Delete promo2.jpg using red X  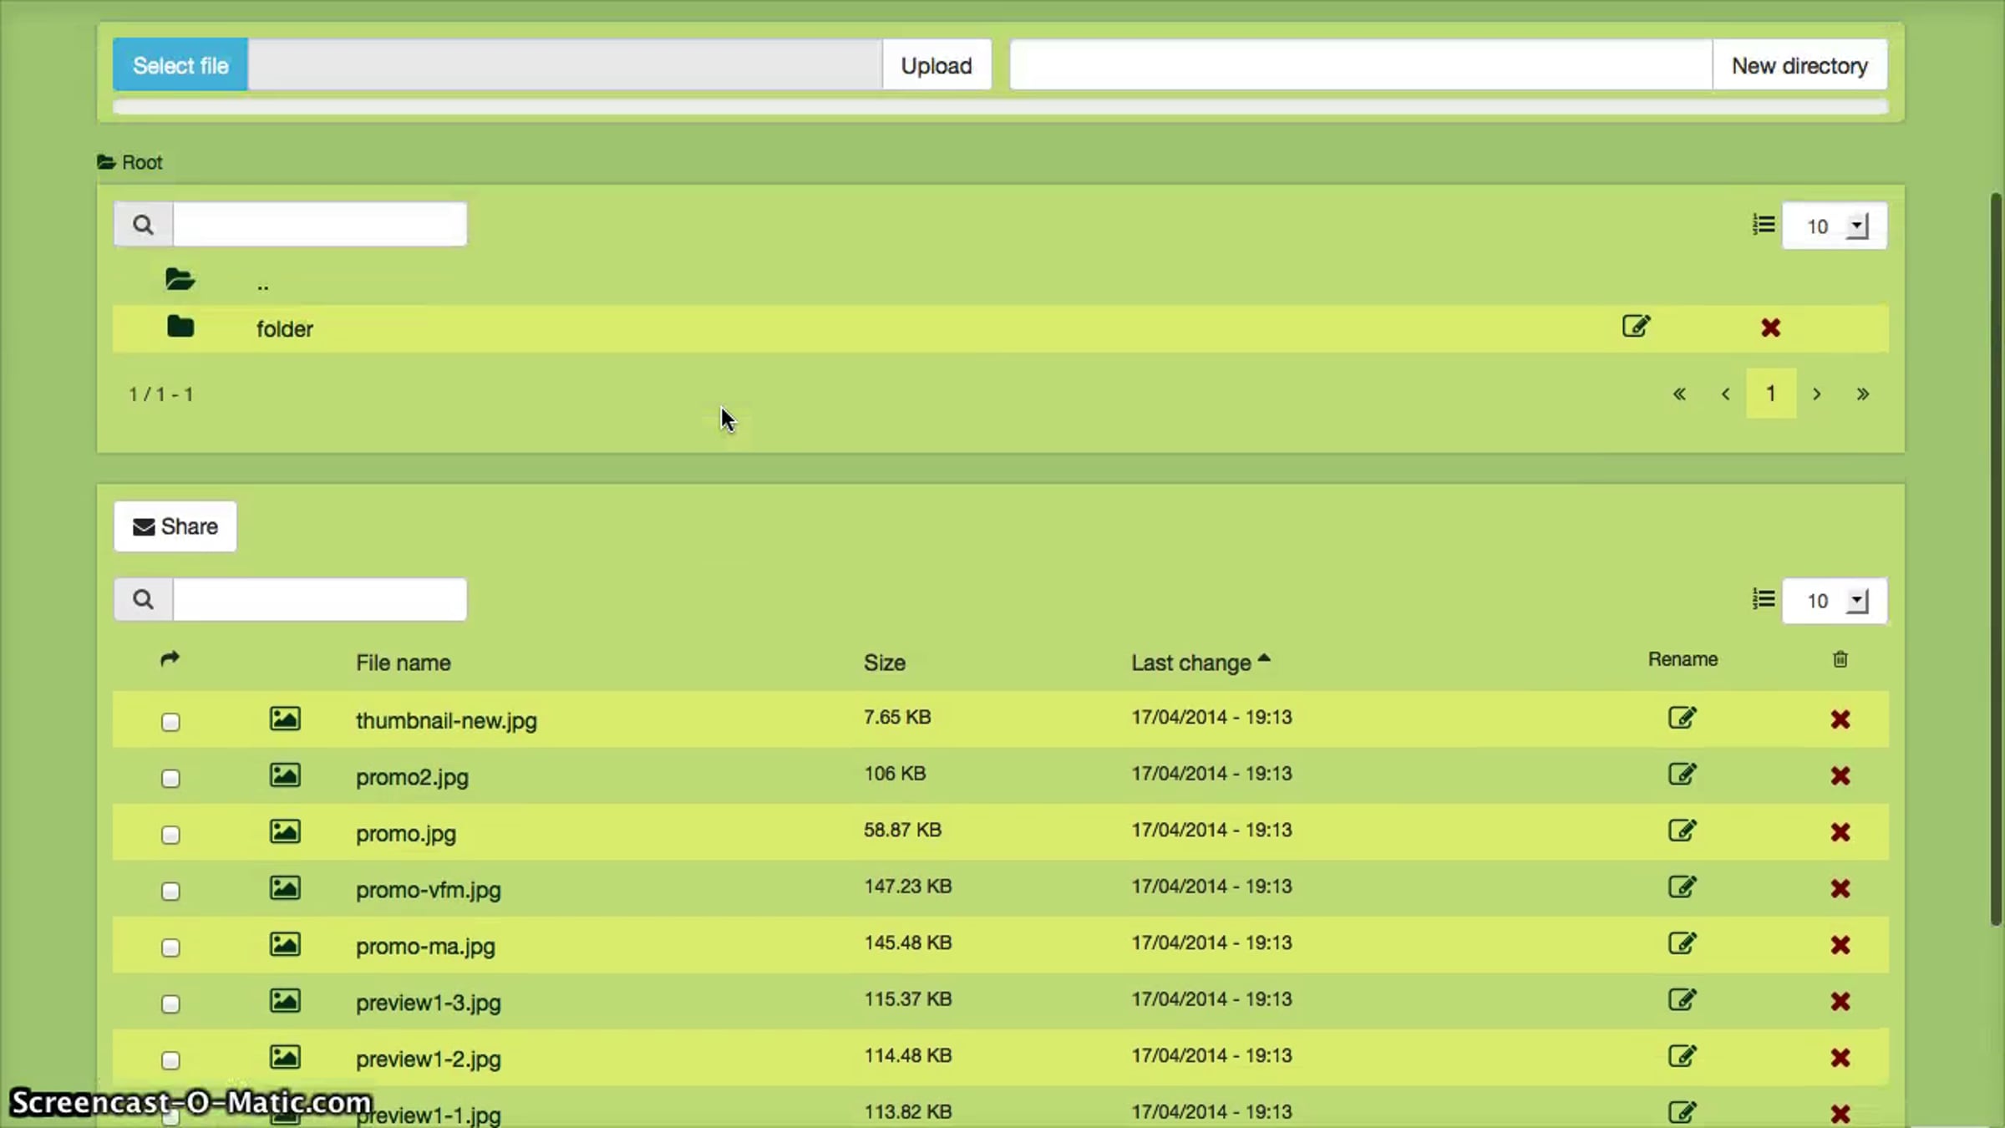pyautogui.click(x=1840, y=775)
